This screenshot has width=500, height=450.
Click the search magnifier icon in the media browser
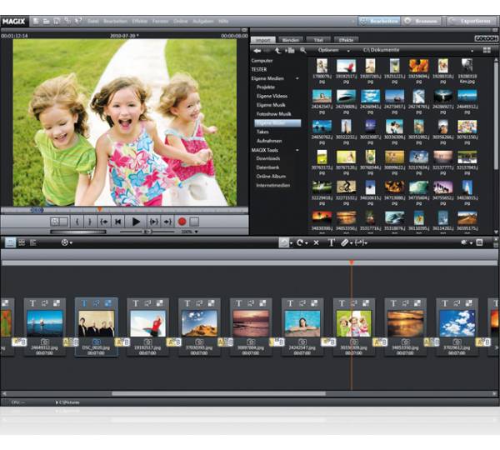303,51
